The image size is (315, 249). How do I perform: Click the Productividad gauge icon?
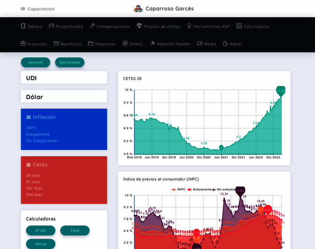[52, 26]
